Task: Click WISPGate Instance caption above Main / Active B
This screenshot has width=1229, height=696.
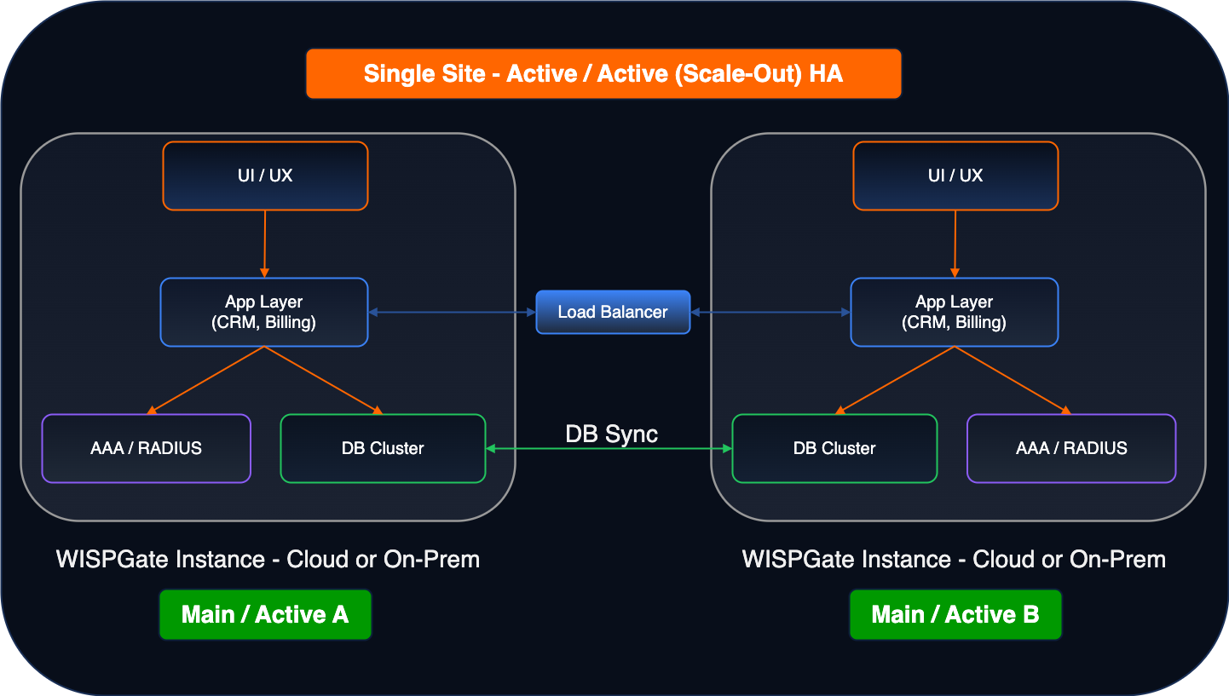Action: pyautogui.click(x=954, y=559)
